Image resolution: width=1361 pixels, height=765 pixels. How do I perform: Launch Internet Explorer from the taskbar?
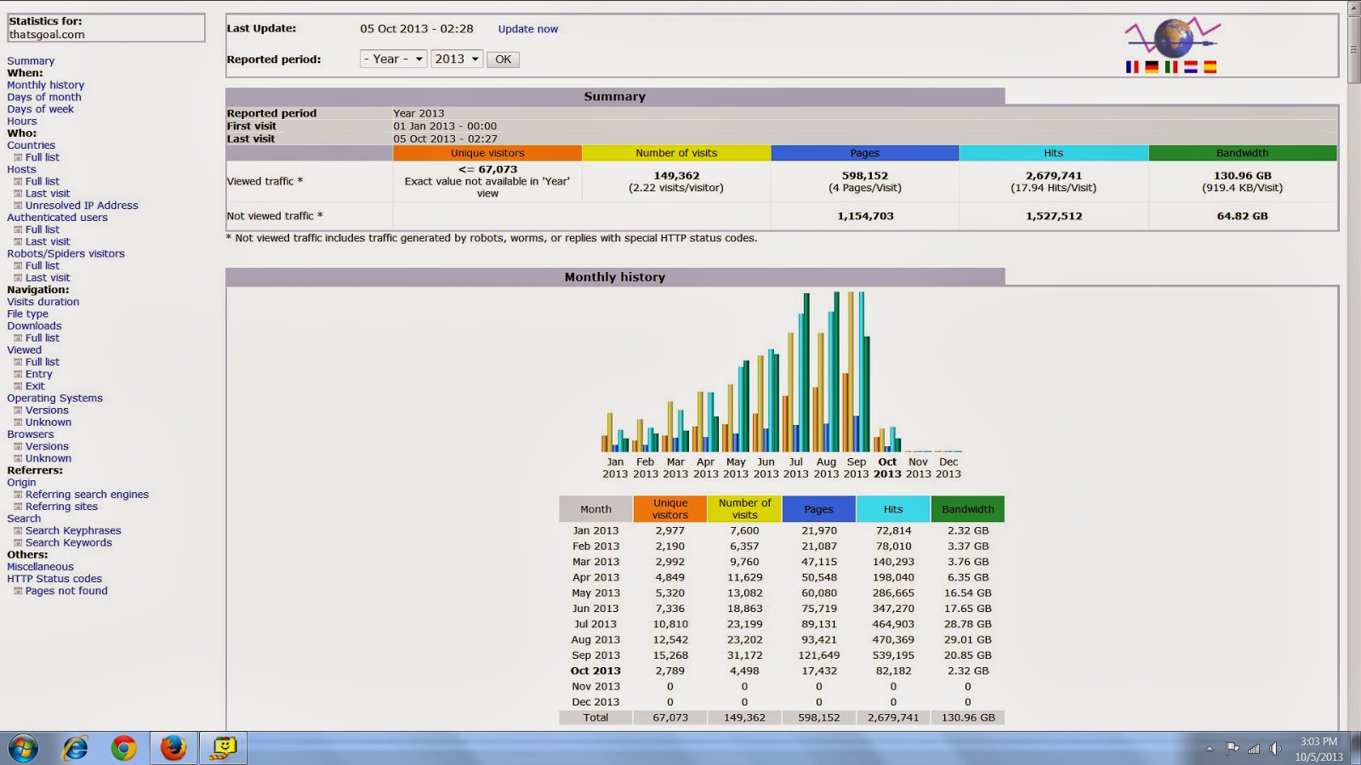tap(76, 748)
